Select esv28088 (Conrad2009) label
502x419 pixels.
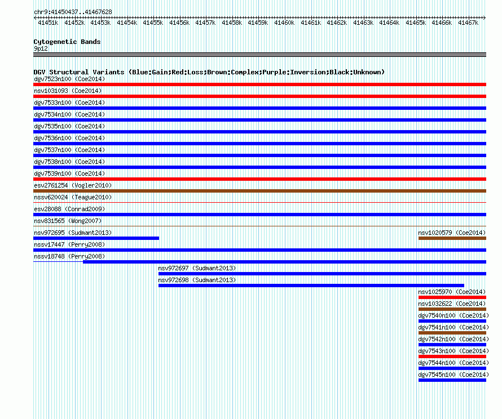click(x=69, y=209)
